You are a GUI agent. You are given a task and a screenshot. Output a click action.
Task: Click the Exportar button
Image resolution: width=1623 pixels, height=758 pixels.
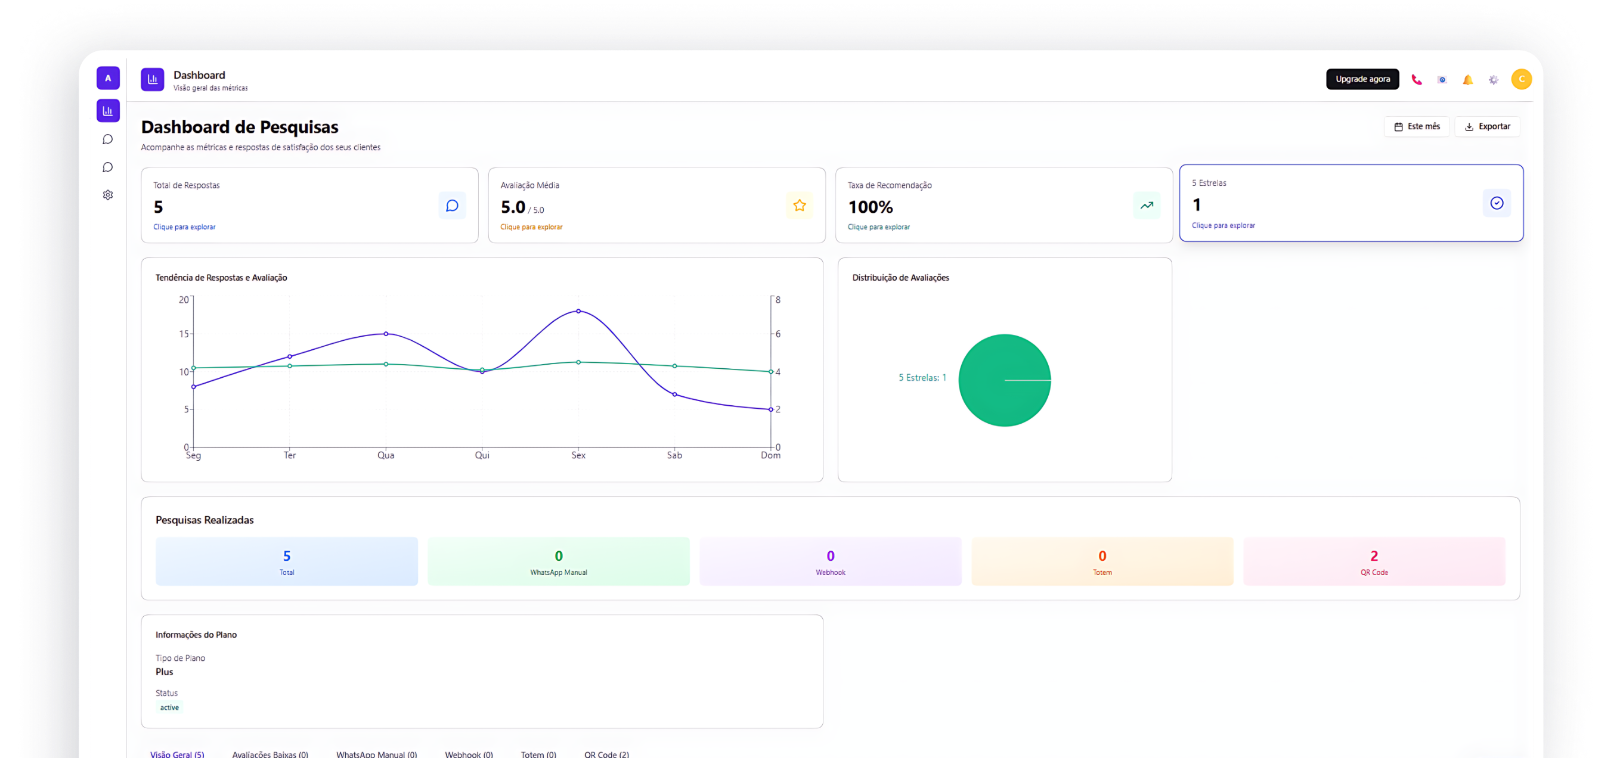(x=1487, y=126)
